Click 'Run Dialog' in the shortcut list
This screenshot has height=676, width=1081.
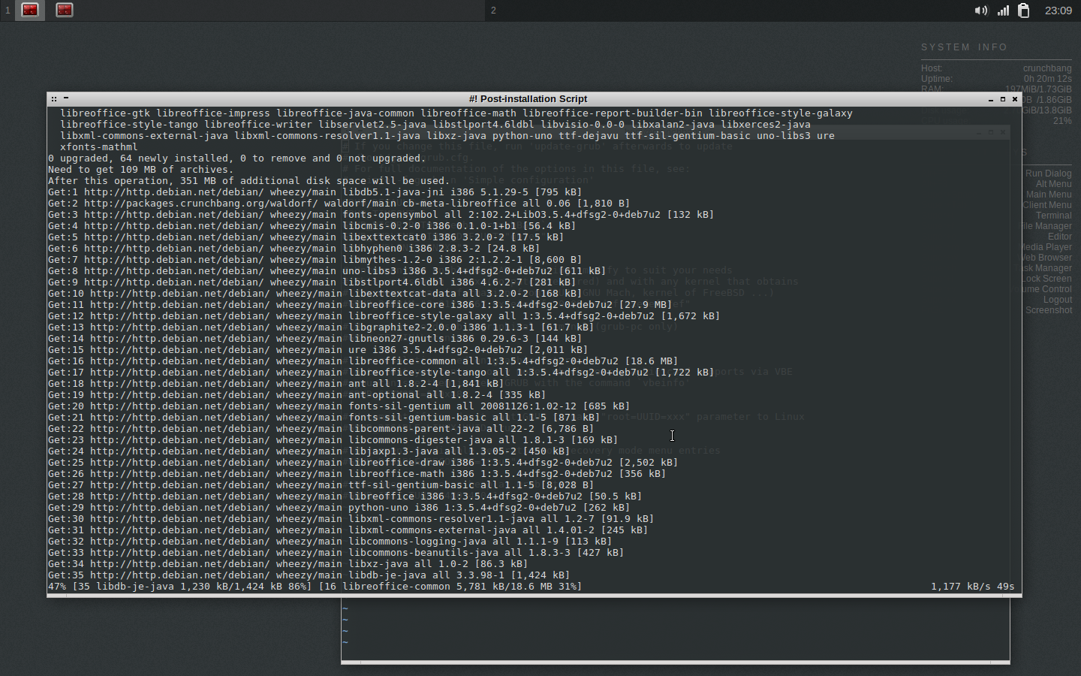point(1049,174)
